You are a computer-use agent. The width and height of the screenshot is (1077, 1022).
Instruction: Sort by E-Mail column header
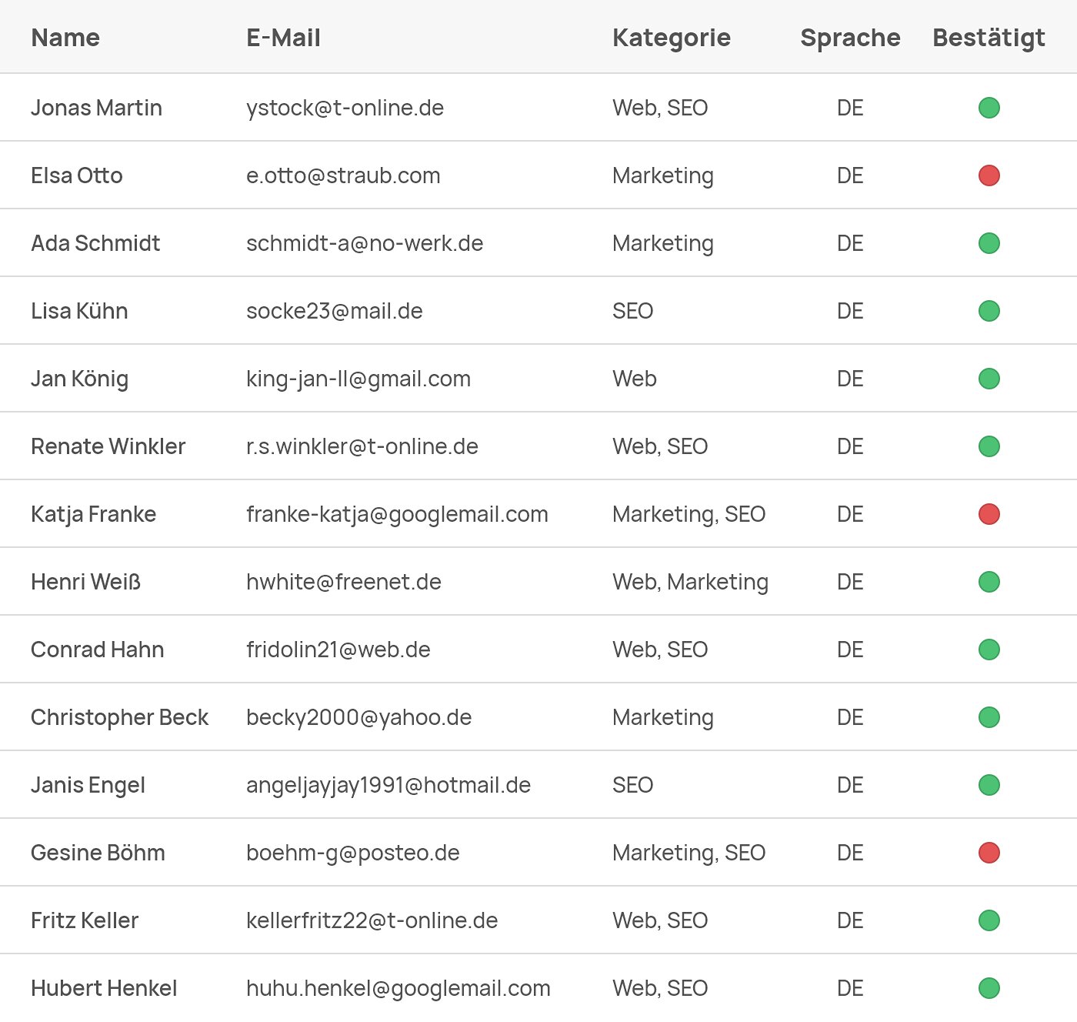[283, 38]
